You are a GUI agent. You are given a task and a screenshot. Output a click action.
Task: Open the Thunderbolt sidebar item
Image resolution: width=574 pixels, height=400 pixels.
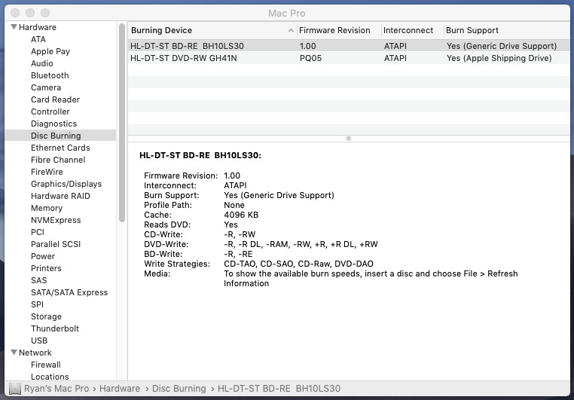coord(54,328)
